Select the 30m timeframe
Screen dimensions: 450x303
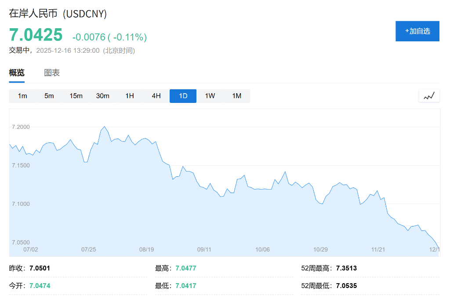point(103,95)
